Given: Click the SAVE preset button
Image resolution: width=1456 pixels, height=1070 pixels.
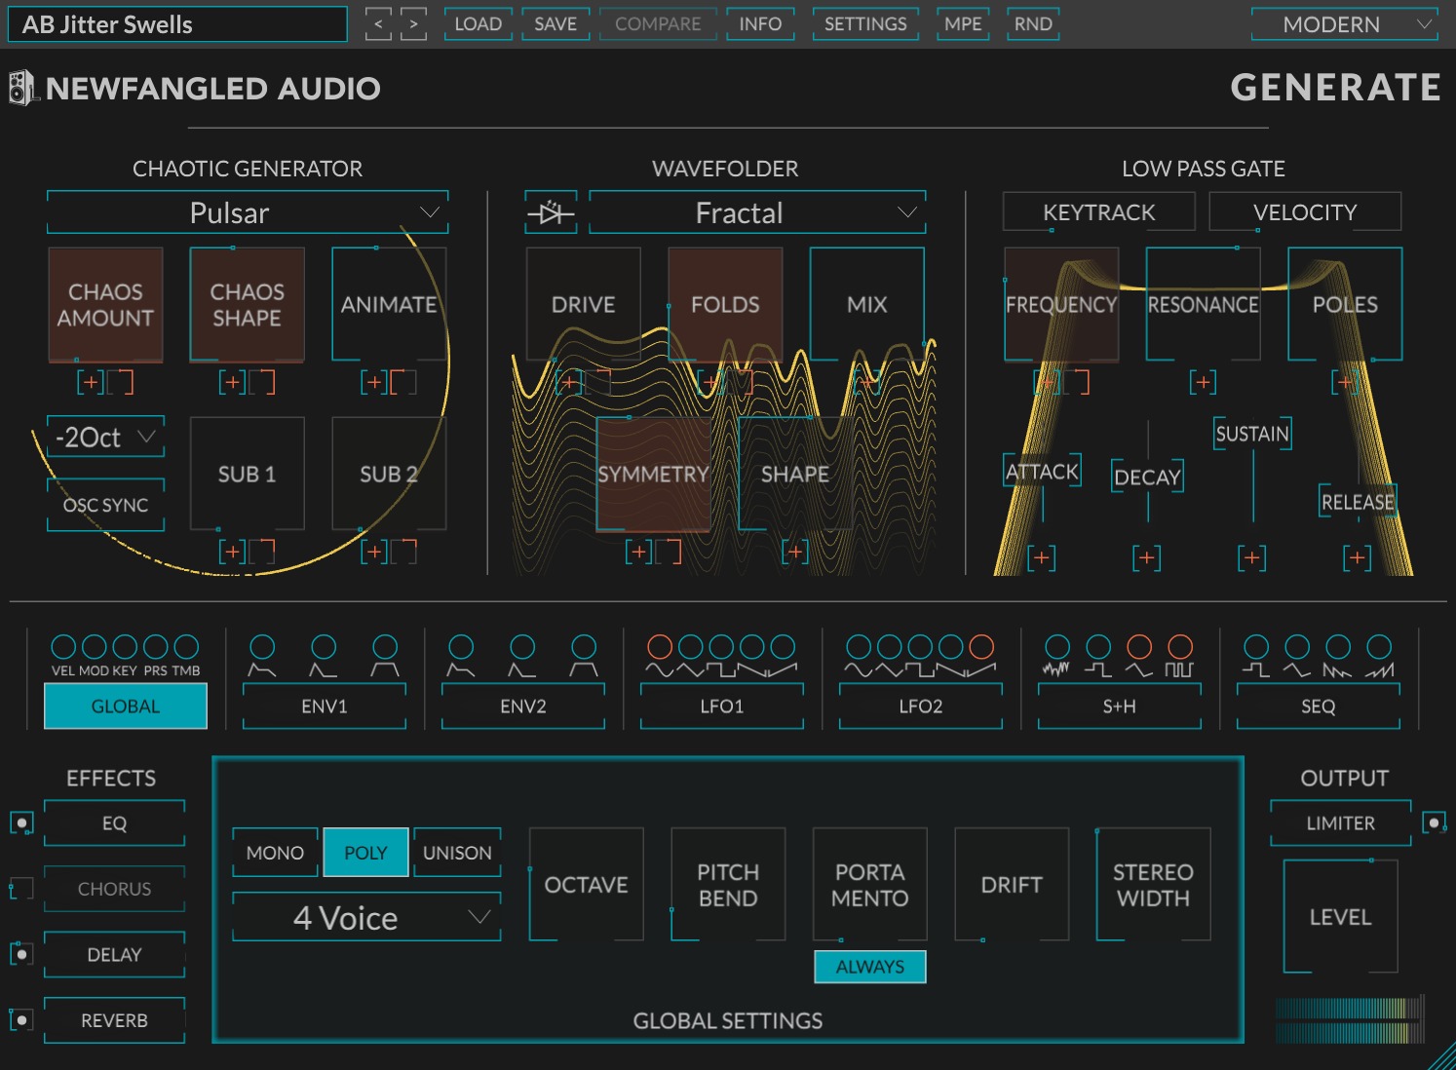Looking at the screenshot, I should (x=556, y=24).
